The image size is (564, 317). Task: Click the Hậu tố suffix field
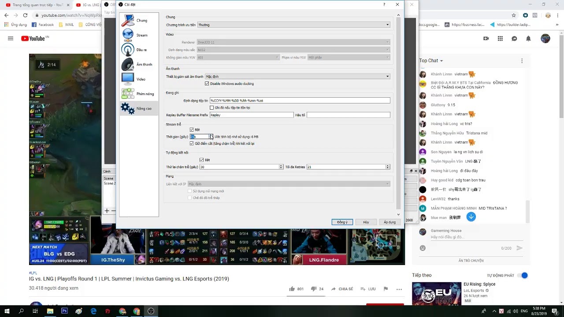coord(348,115)
